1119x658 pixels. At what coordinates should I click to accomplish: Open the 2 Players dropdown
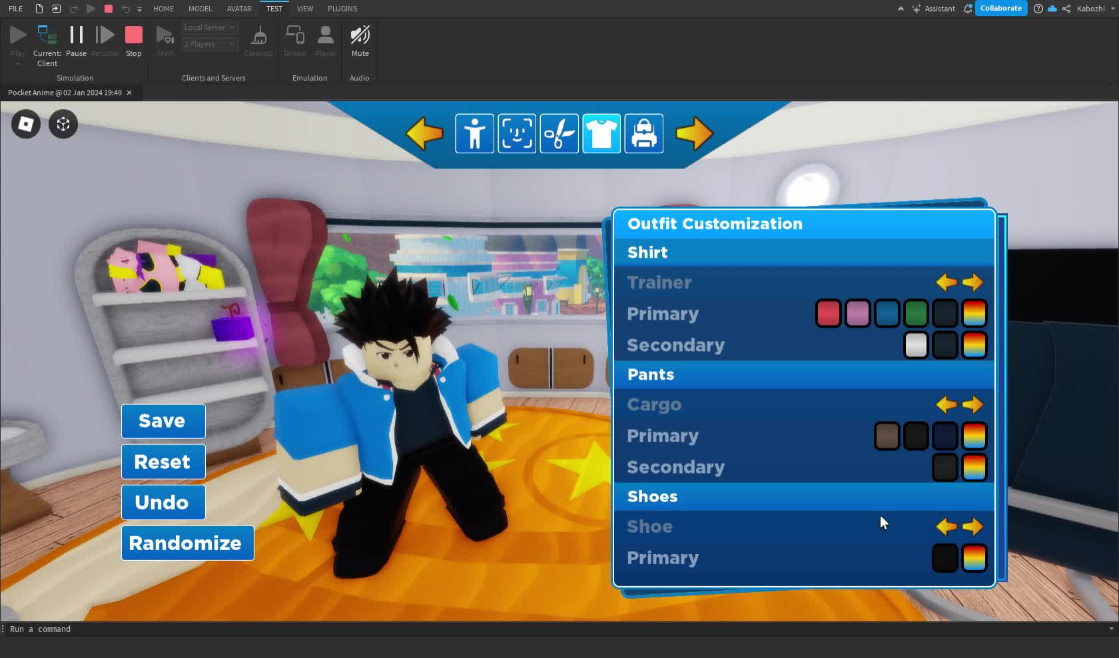(209, 44)
